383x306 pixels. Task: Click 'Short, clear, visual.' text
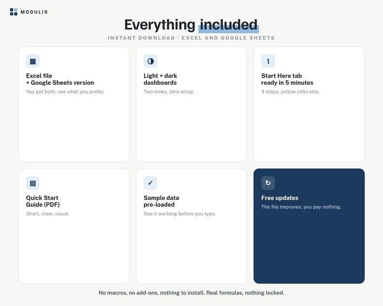tap(48, 214)
